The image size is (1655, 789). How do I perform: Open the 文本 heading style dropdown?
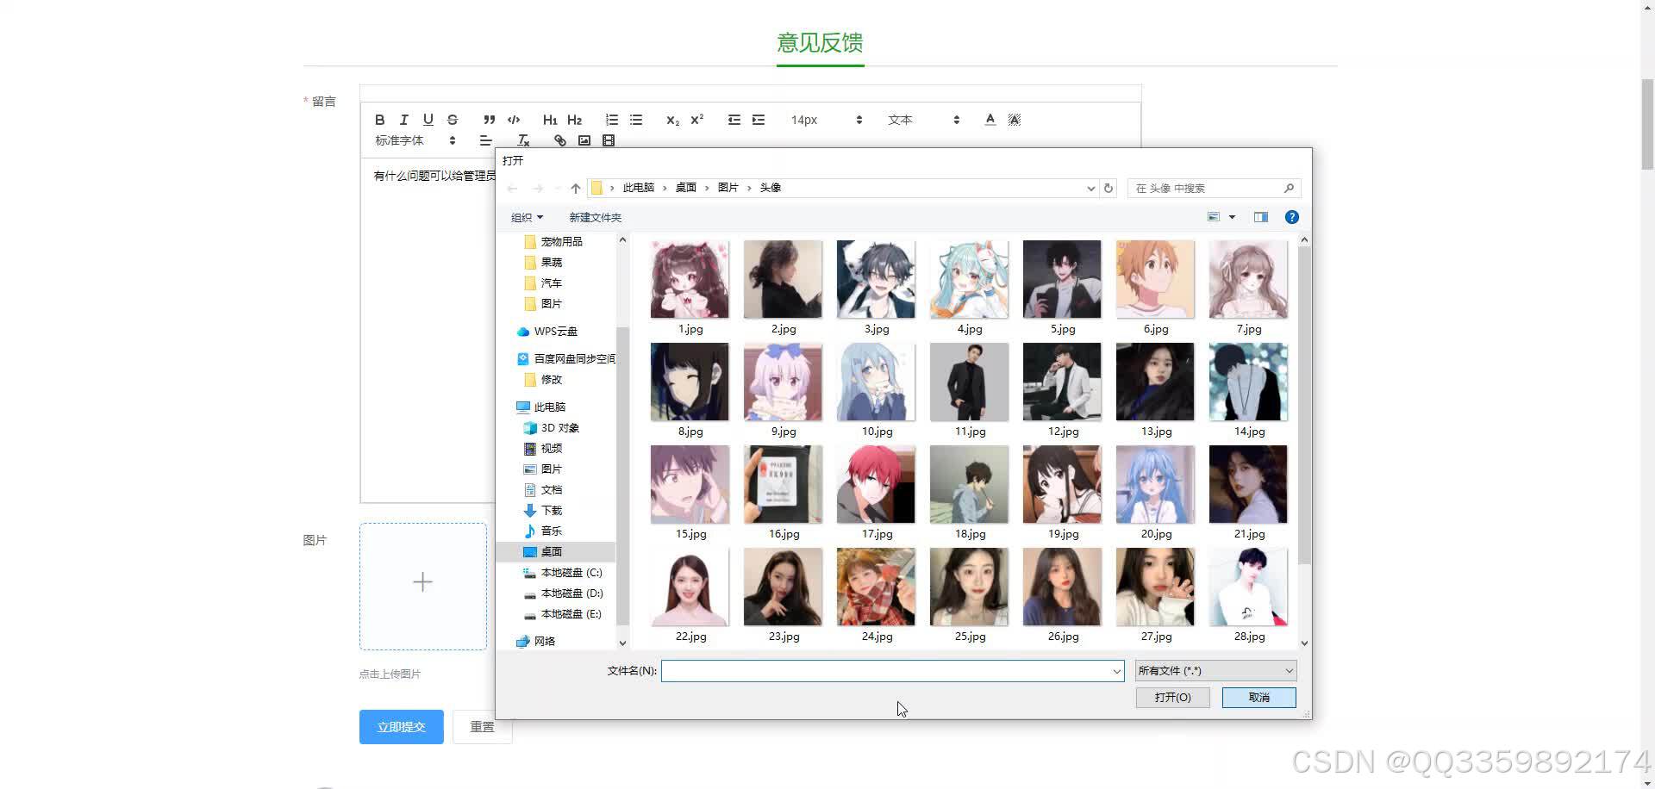924,120
